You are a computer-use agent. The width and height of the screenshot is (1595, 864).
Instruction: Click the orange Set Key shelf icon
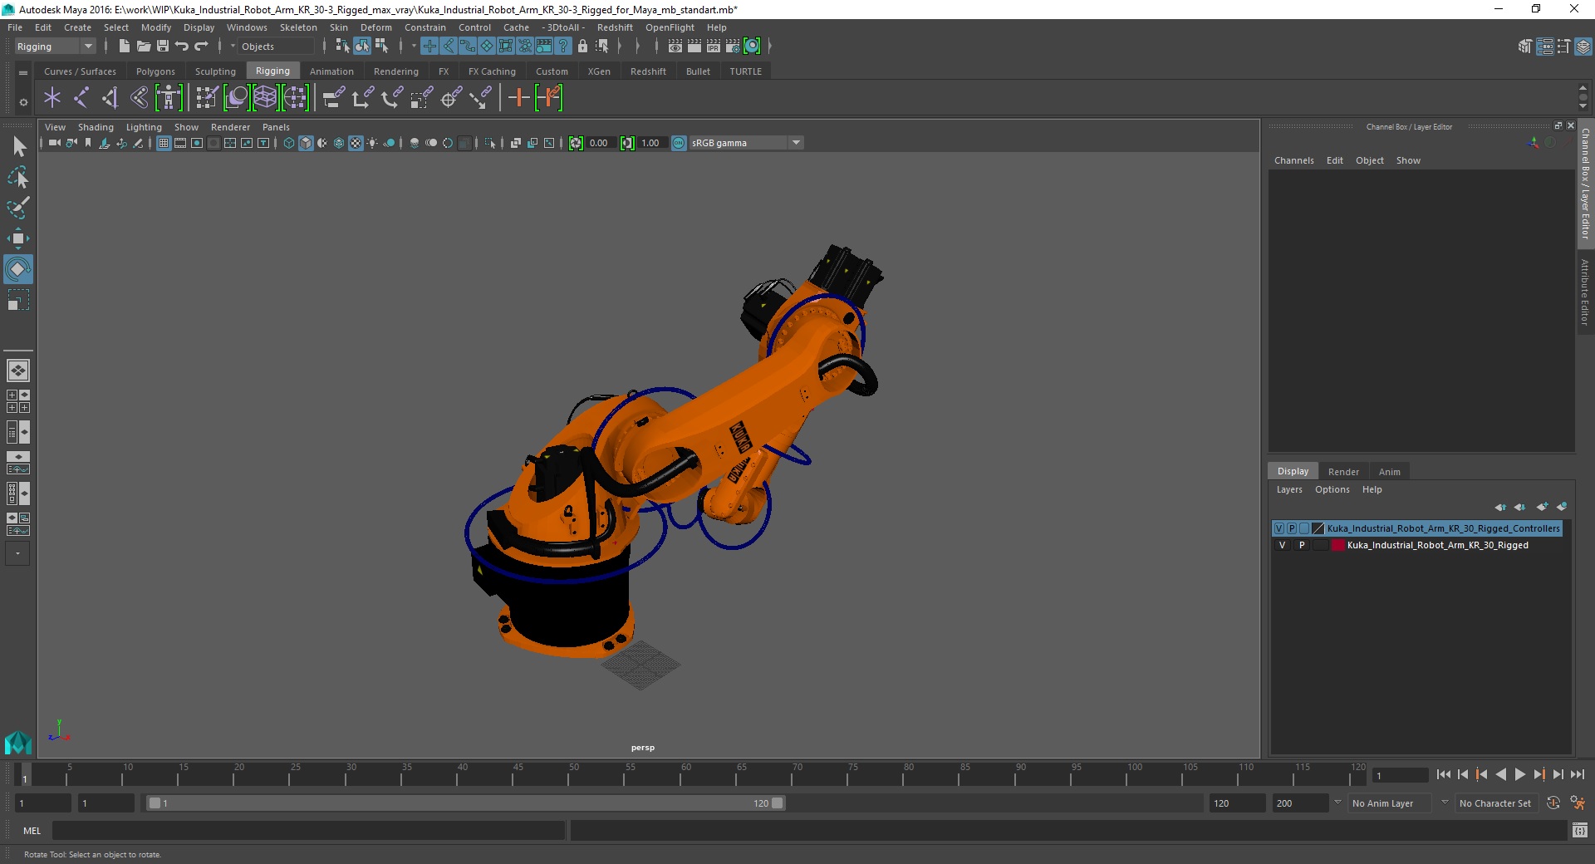518,98
